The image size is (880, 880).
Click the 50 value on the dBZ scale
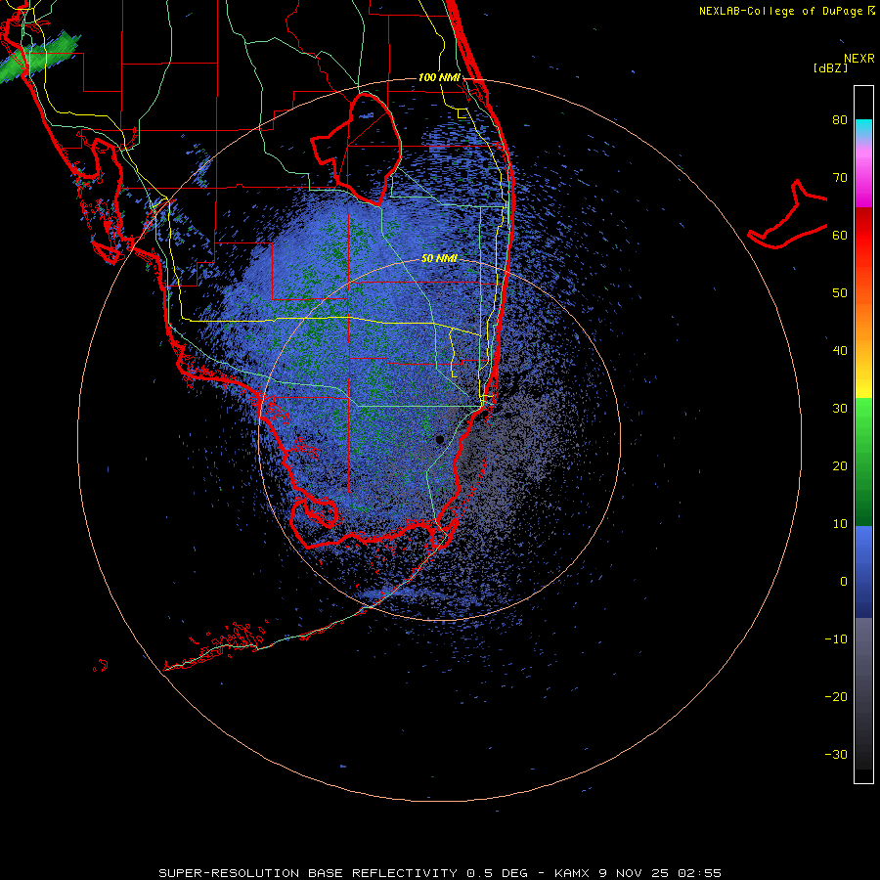point(840,293)
